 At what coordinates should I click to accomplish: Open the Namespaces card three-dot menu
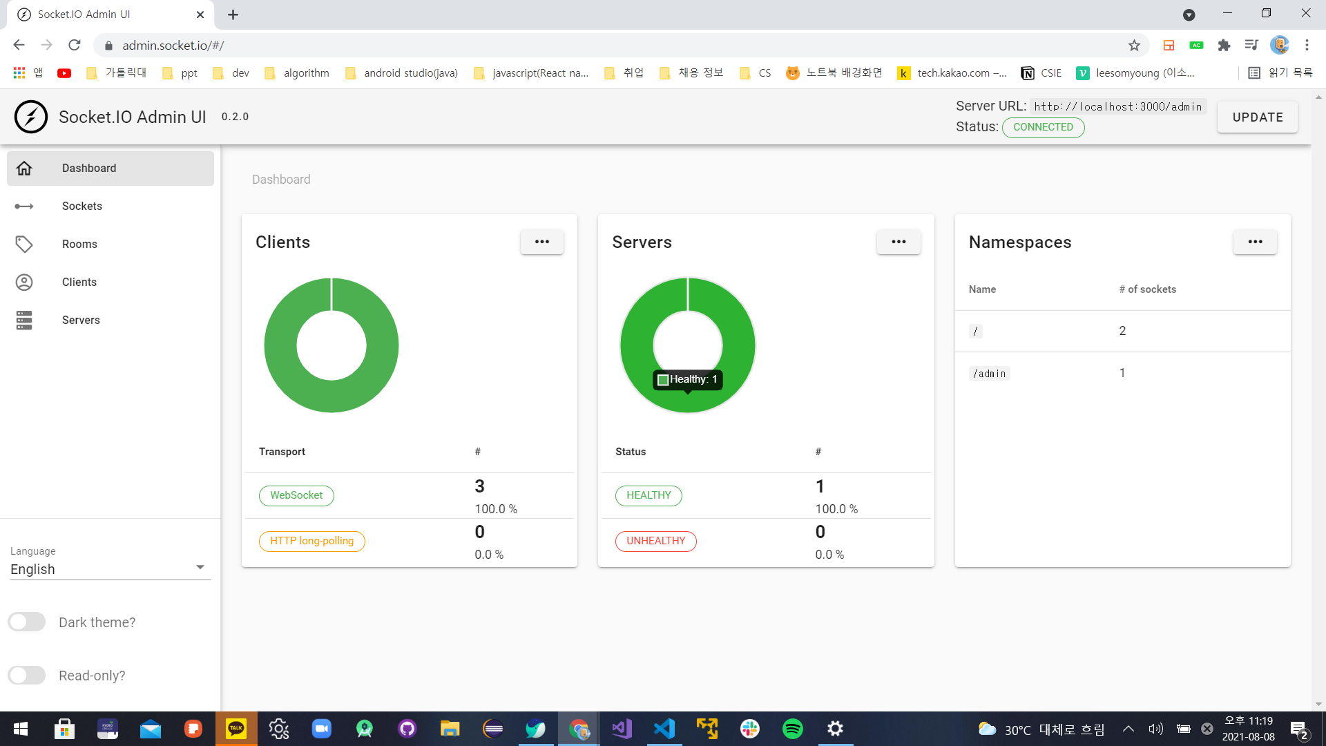click(1255, 242)
